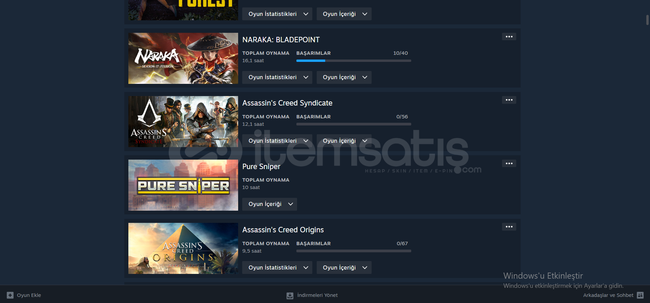The width and height of the screenshot is (650, 303).
Task: Expand Oyun İstatistikleri for Assassin's Creed Syndicate
Action: 277,141
